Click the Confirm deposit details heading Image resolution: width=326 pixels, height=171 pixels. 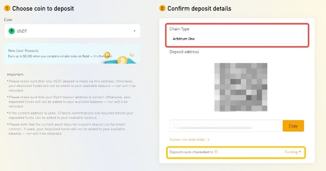tap(199, 8)
